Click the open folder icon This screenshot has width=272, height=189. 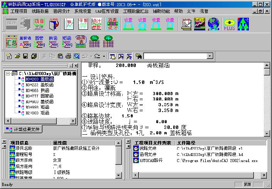pyautogui.click(x=17, y=56)
